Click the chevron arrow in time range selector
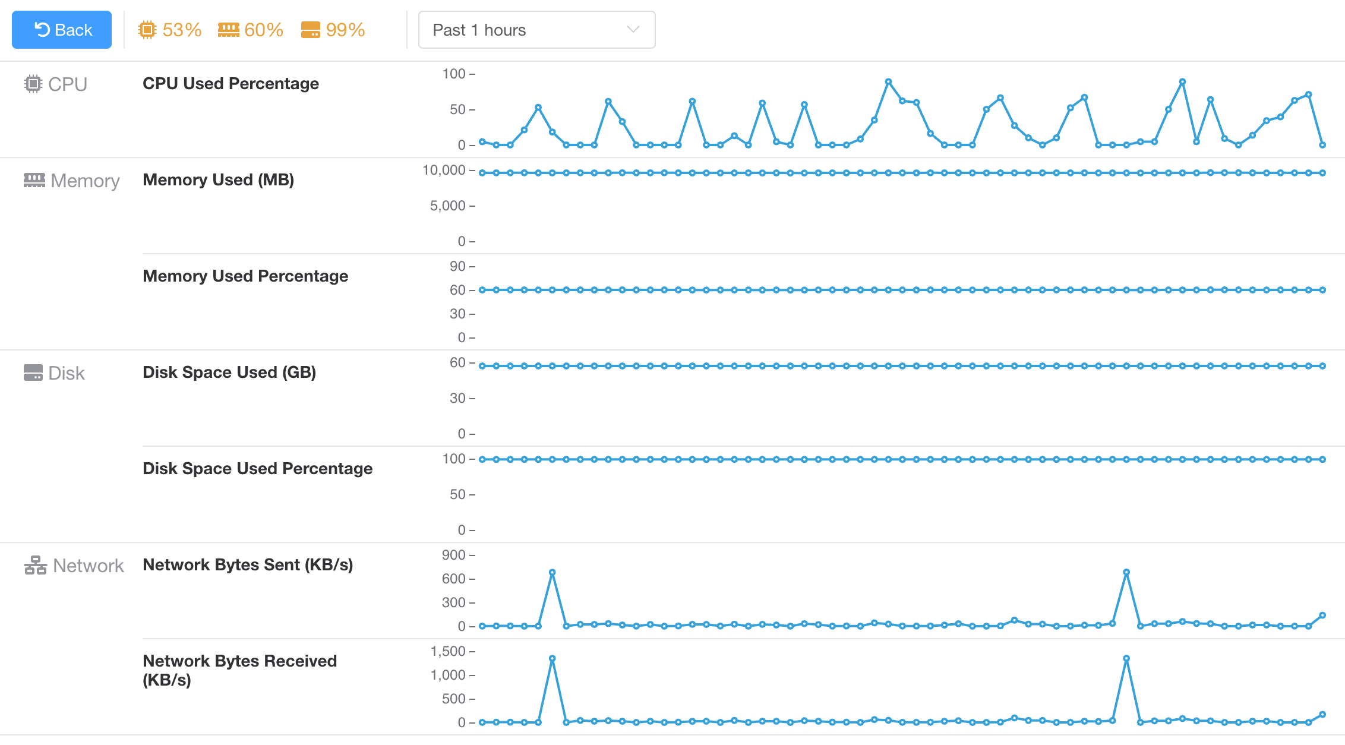Viewport: 1345px width, 745px height. (633, 30)
